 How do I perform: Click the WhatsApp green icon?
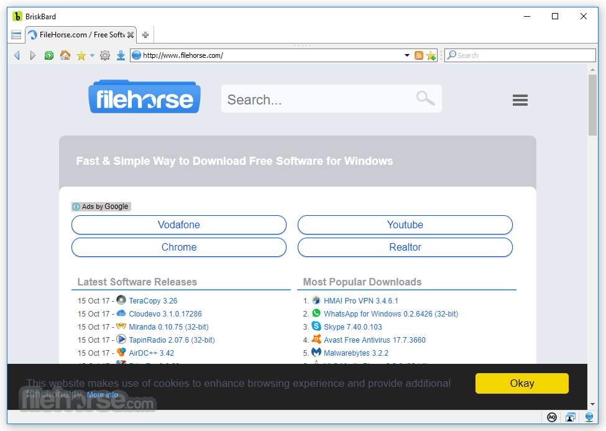(x=316, y=313)
